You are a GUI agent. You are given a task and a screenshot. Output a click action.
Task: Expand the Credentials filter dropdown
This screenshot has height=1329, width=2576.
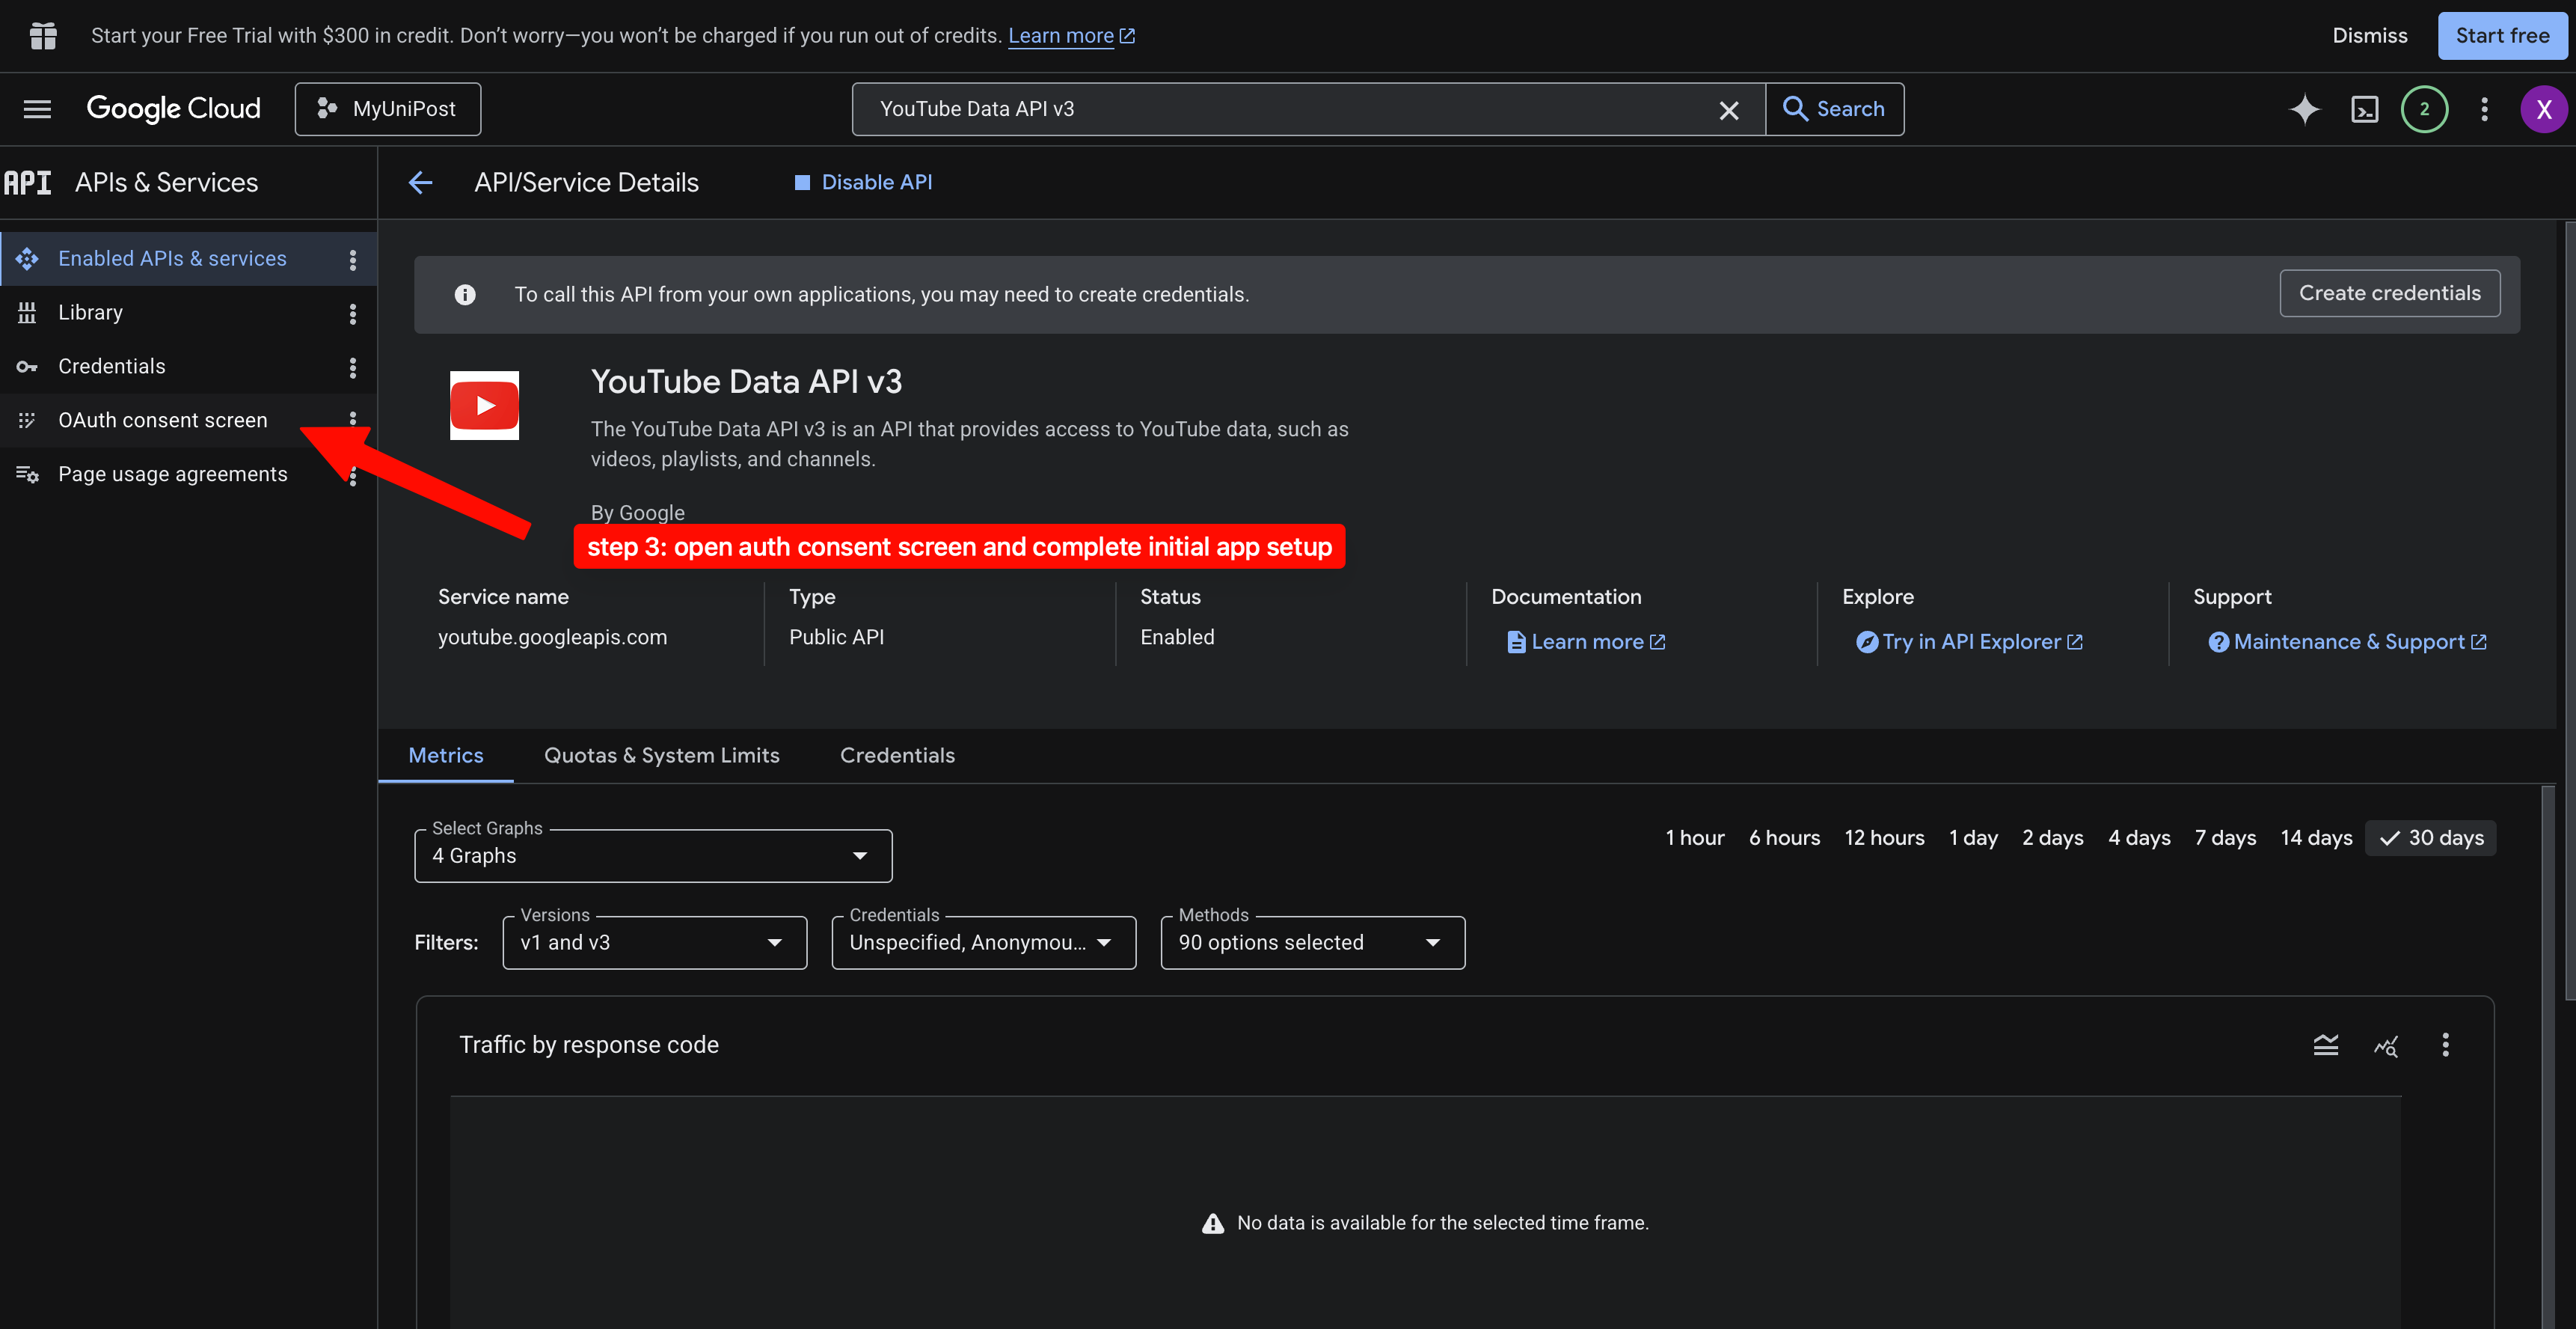point(983,943)
